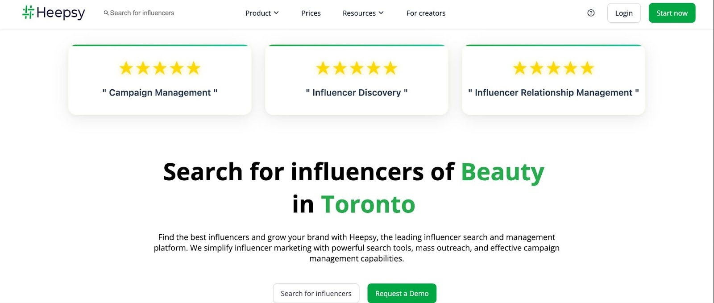Click the Request a Demo button
Viewport: 714px width, 303px height.
(402, 293)
